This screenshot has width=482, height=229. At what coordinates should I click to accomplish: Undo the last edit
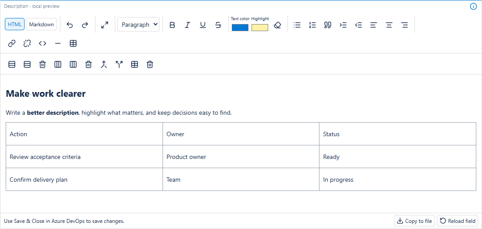(70, 25)
